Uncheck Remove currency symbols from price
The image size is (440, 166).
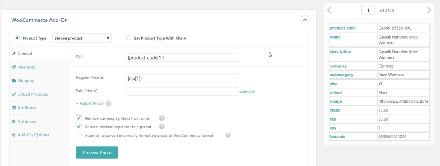[79, 118]
